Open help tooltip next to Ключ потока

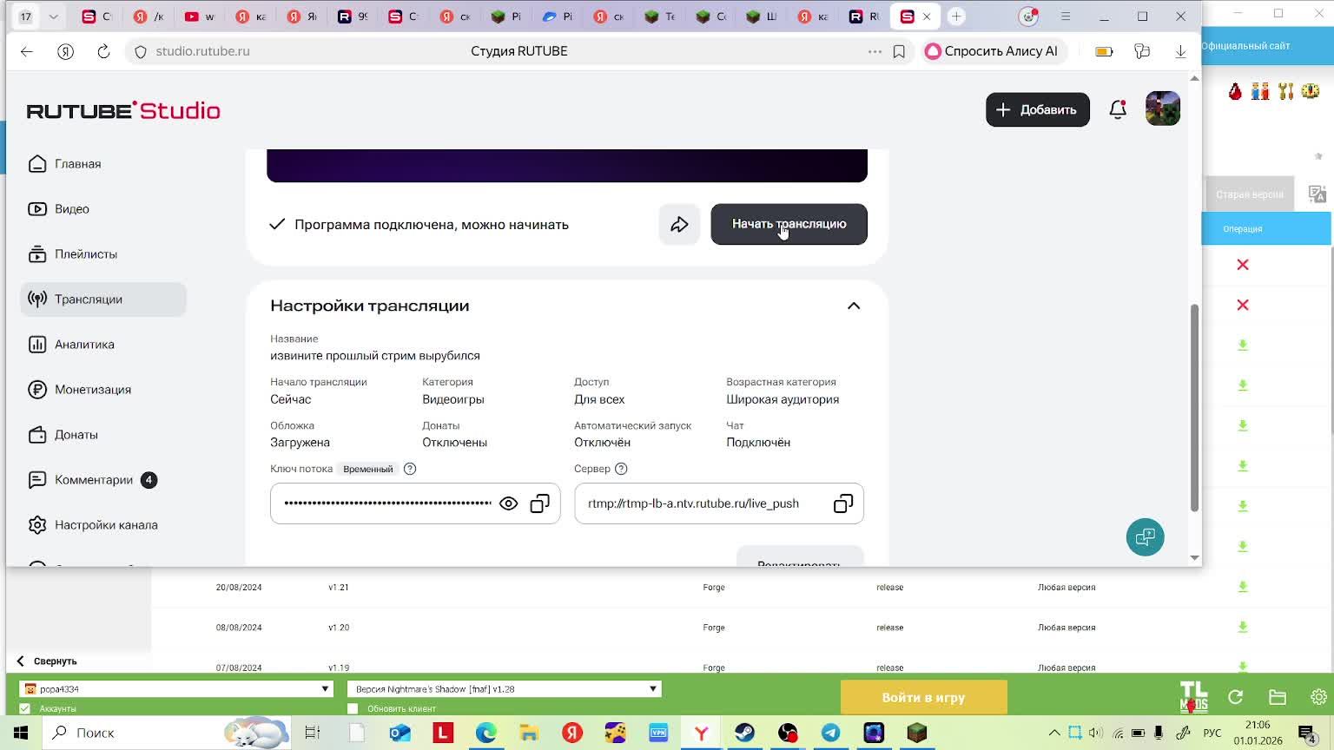[410, 469]
